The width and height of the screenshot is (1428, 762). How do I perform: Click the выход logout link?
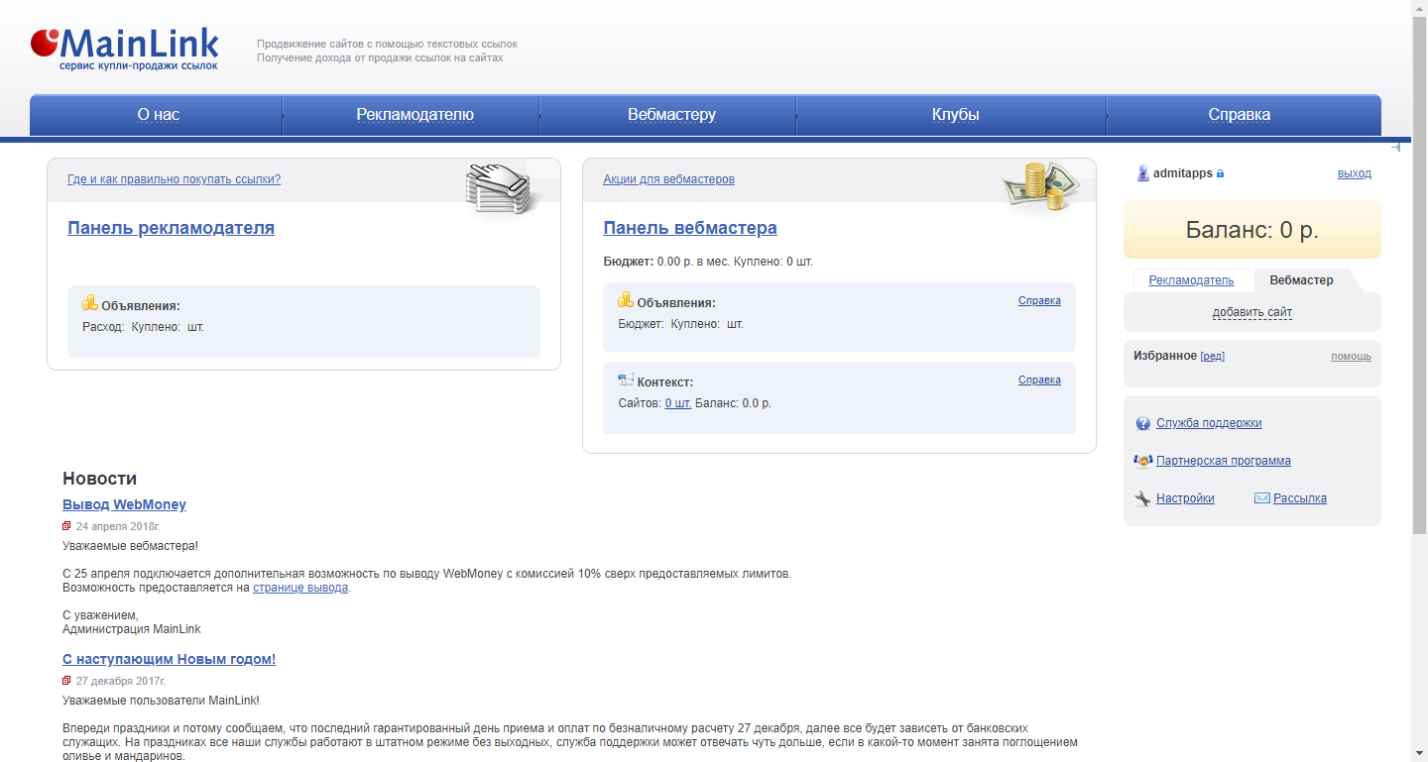[1354, 173]
